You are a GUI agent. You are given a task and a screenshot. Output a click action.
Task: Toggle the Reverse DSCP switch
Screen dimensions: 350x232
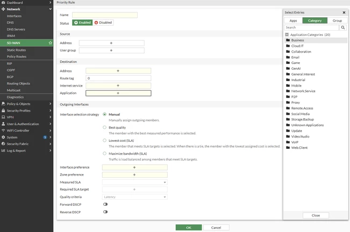click(105, 212)
